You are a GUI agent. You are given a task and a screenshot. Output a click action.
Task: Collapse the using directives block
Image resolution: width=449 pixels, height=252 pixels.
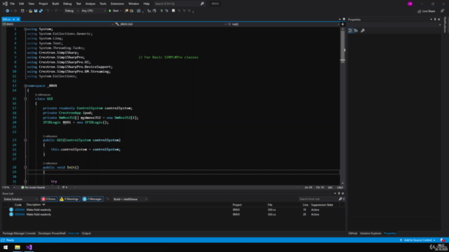click(25, 29)
